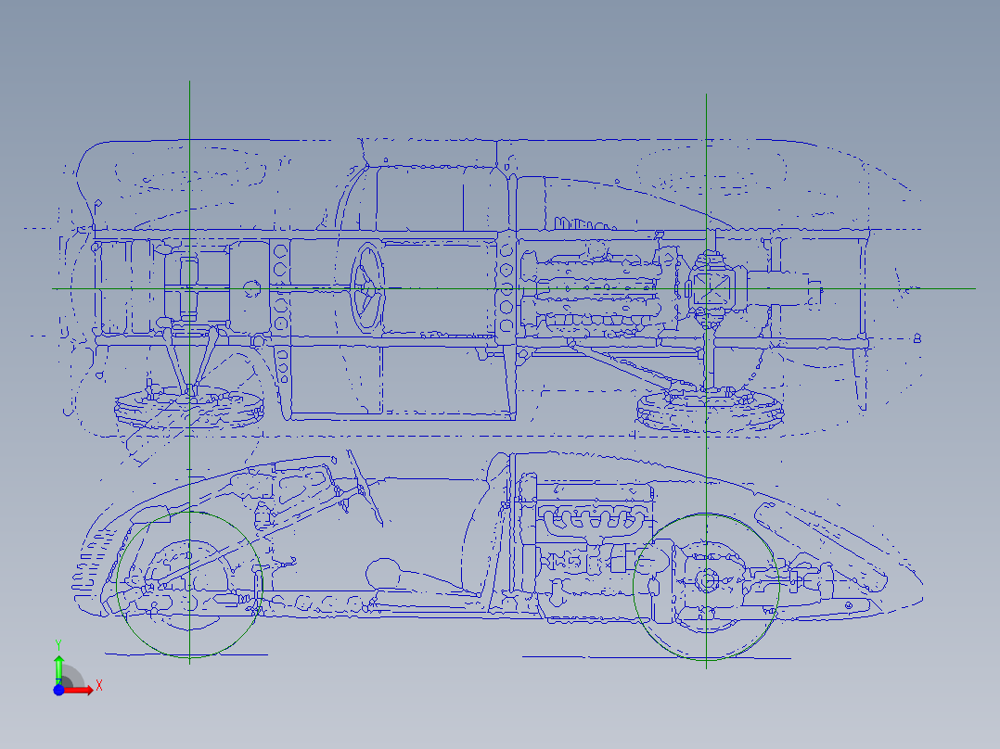Click the steering wheel in the side view
Image resolution: width=1000 pixels, height=749 pixels.
[x=367, y=489]
